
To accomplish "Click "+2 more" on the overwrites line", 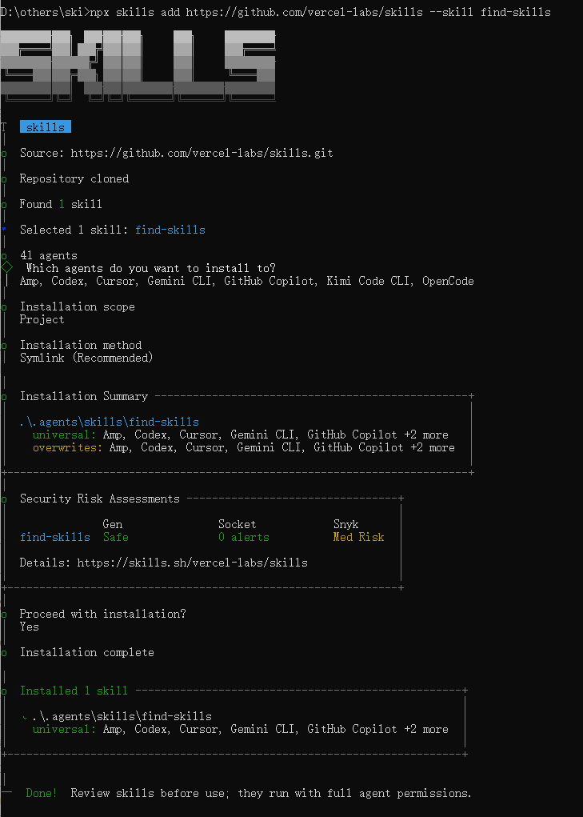I will (433, 447).
